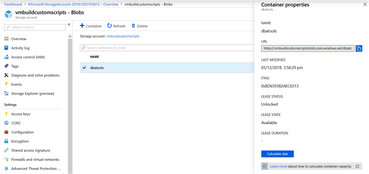Viewport: 369px width, 174px height.
Task: Click the Access keys key icon
Action: (7, 114)
